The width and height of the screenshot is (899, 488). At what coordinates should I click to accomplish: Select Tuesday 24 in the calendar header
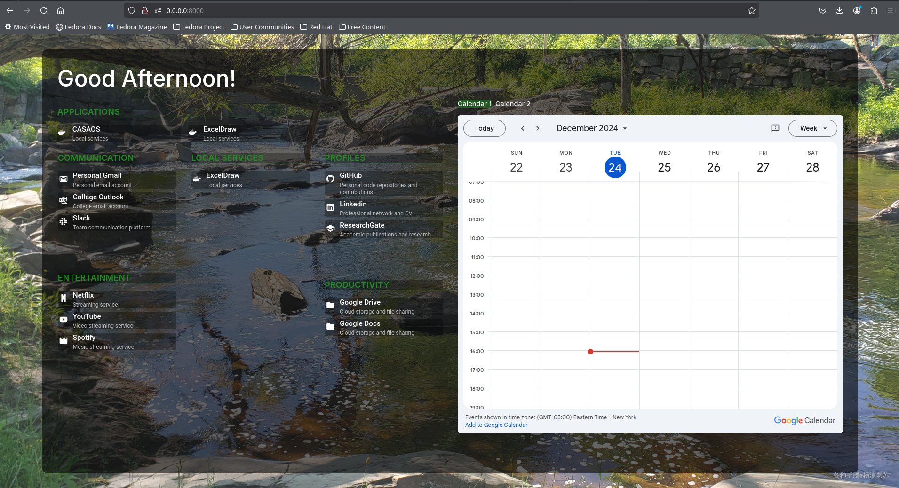point(615,167)
